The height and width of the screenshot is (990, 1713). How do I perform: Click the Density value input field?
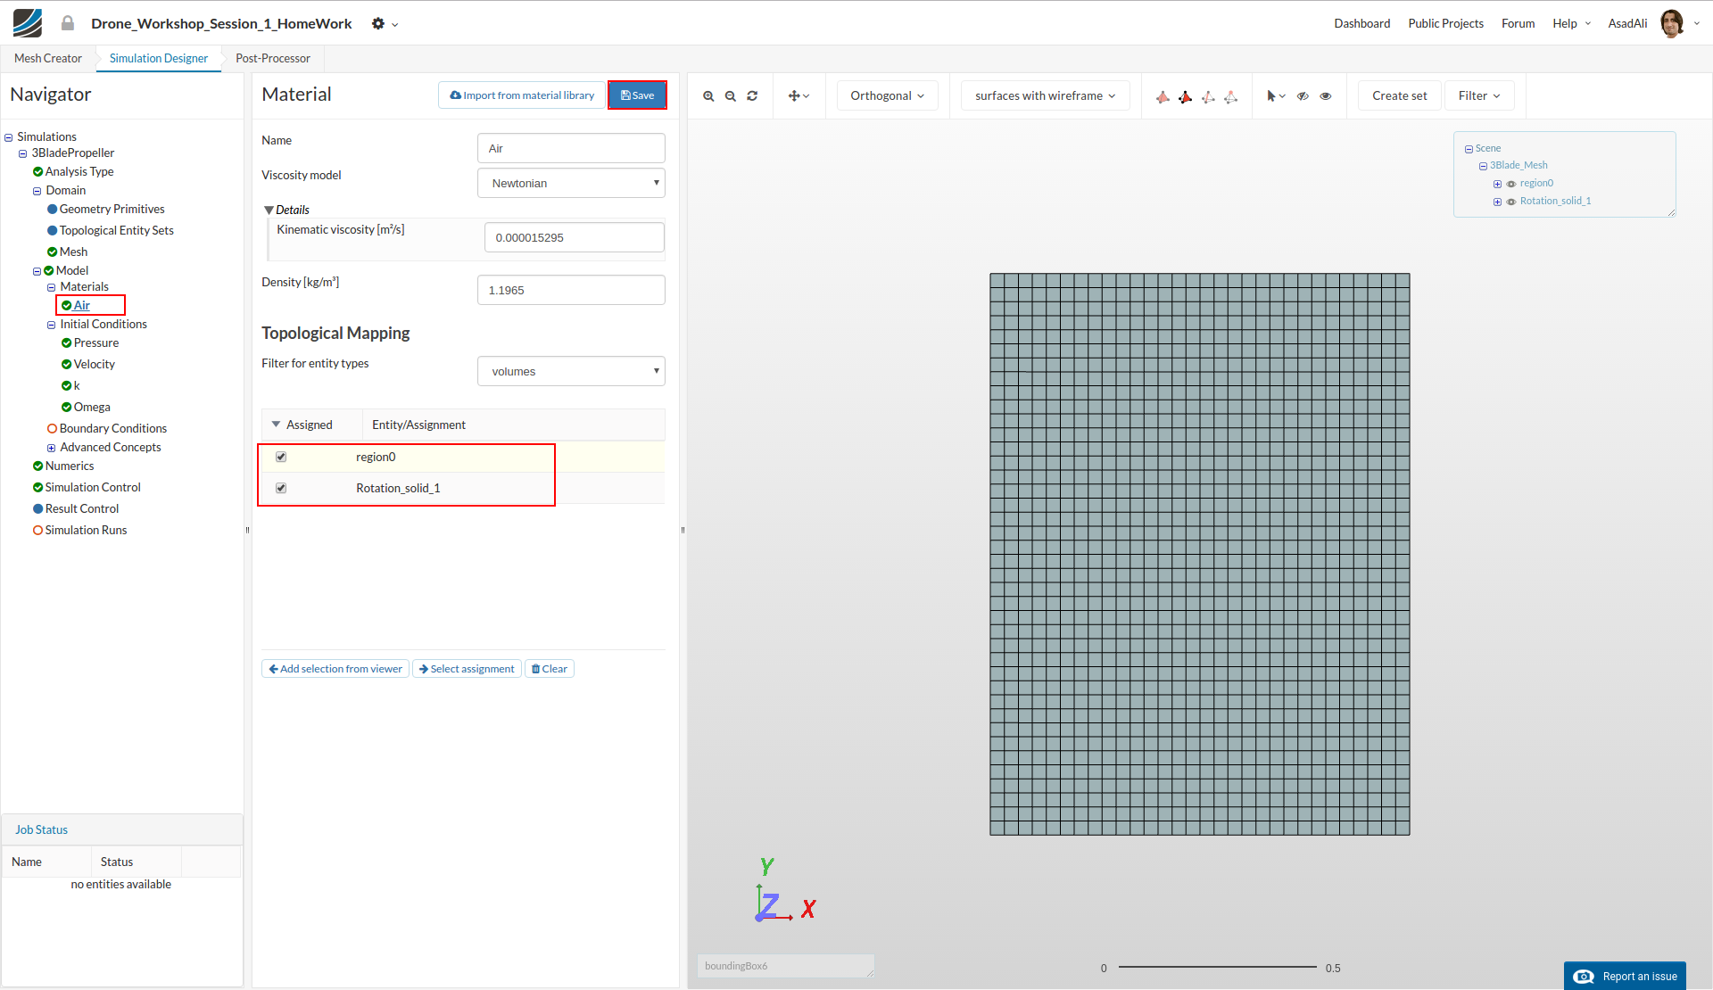pyautogui.click(x=571, y=290)
